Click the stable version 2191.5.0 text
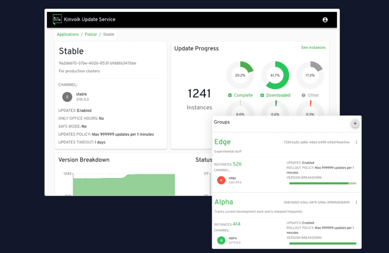Image resolution: width=389 pixels, height=253 pixels. (x=82, y=100)
